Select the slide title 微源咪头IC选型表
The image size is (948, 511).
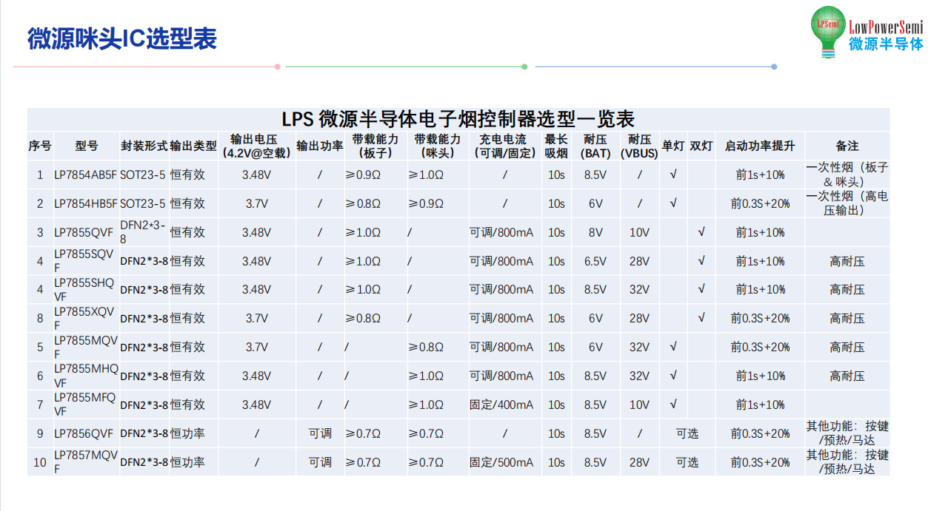point(121,39)
